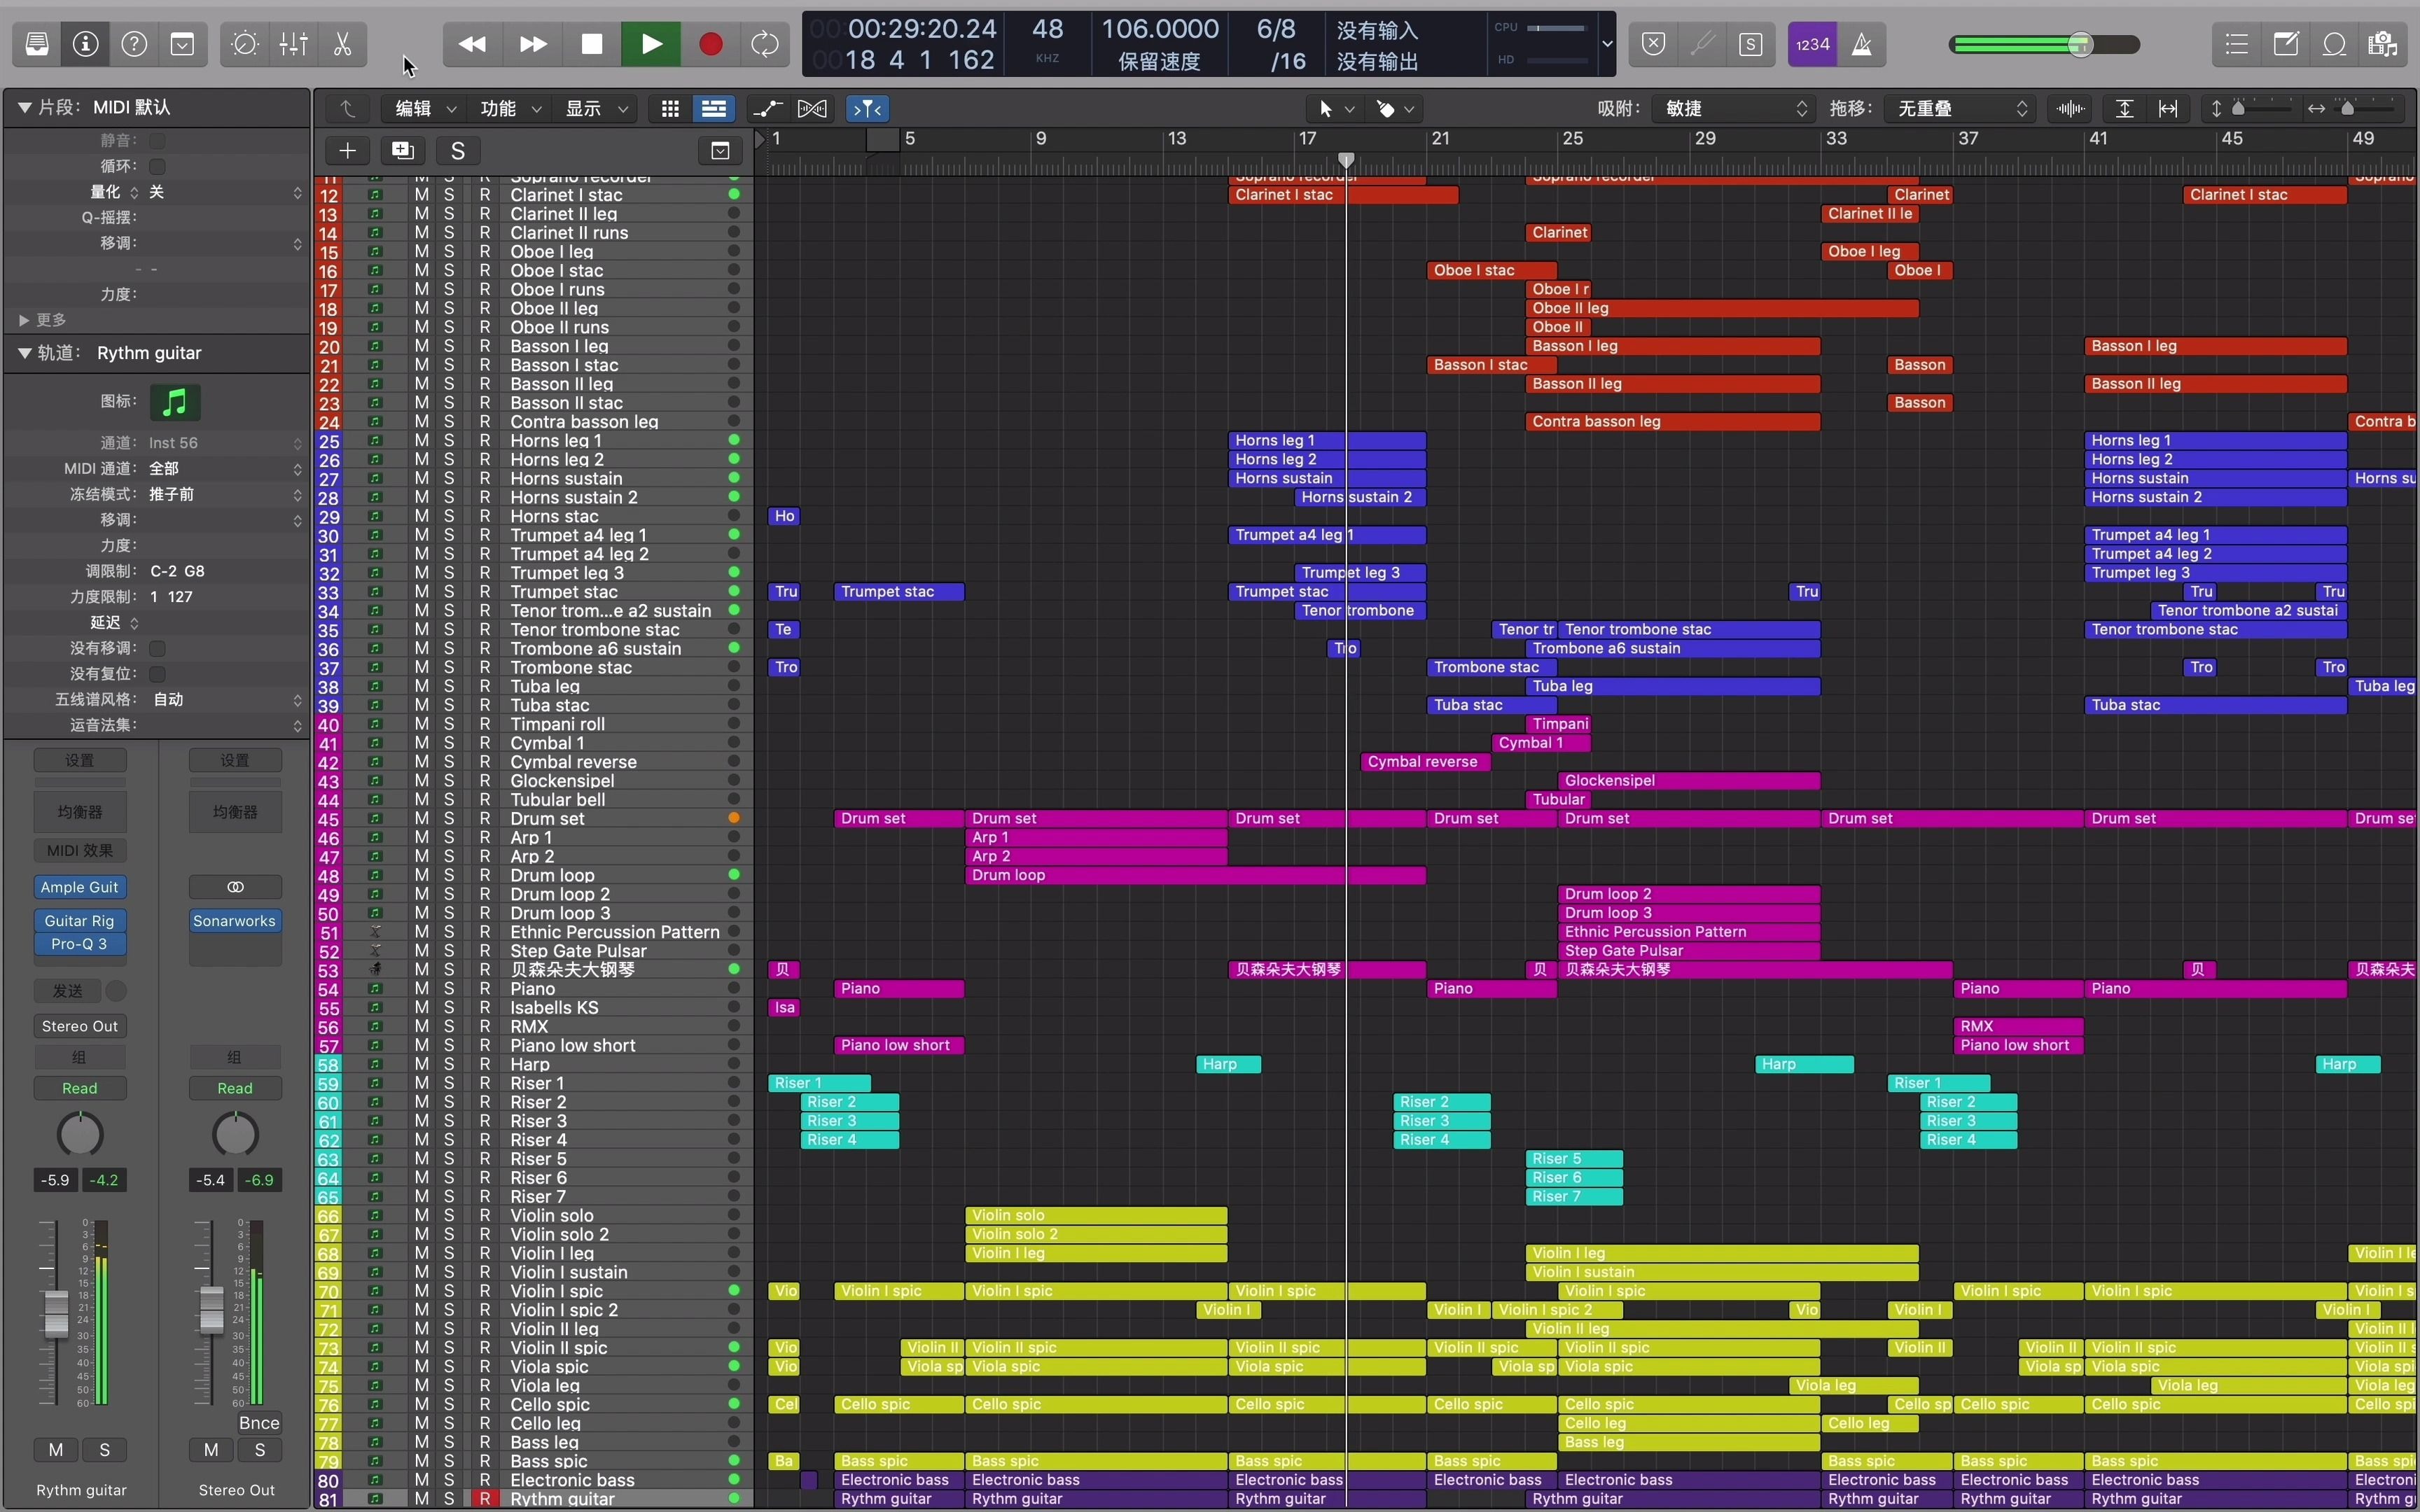Toggle the count-in 1234 button
Screen dimensions: 2420x1512
(x=1812, y=44)
